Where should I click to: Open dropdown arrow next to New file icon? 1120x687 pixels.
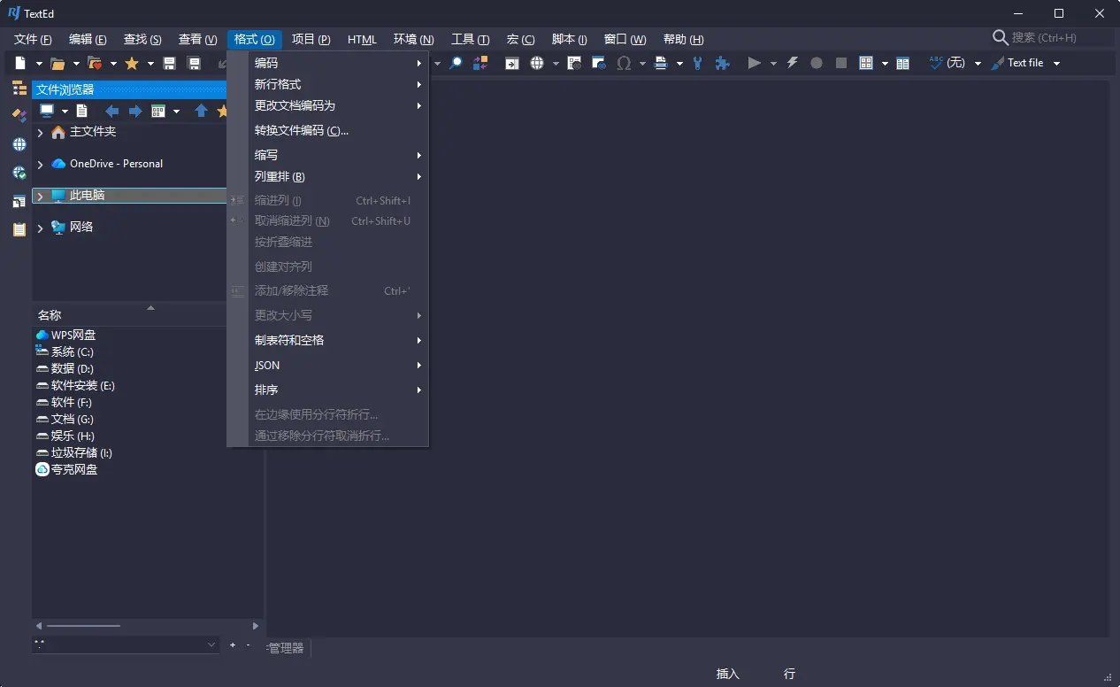[x=39, y=63]
